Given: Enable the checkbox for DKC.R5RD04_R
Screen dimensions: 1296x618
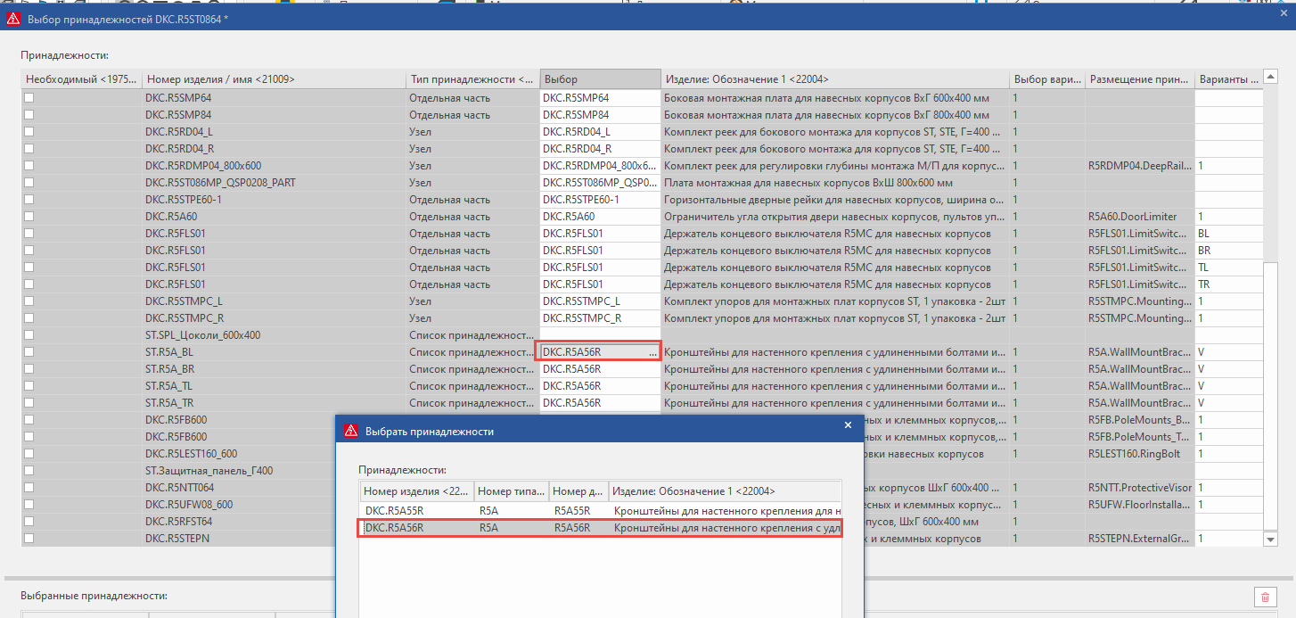Looking at the screenshot, I should [x=29, y=149].
